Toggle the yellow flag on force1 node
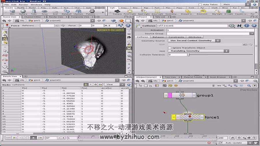The image size is (260, 146). click(x=174, y=117)
